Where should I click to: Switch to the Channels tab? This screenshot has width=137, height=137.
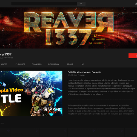click(x=37, y=64)
